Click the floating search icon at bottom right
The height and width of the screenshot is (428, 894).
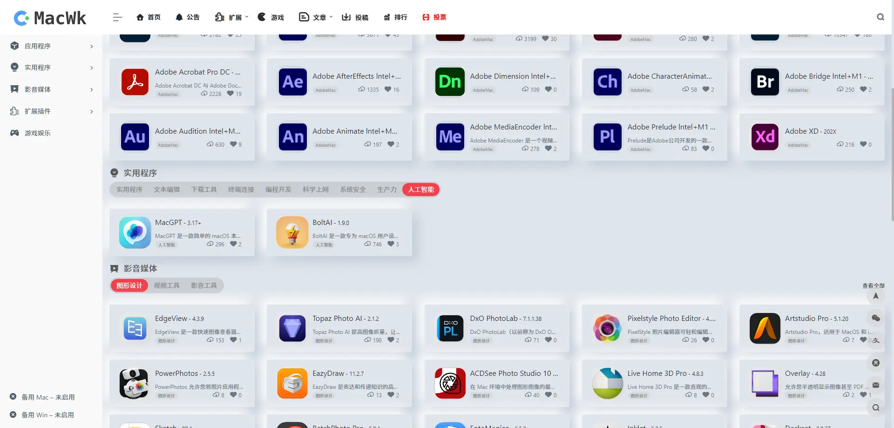[x=876, y=408]
